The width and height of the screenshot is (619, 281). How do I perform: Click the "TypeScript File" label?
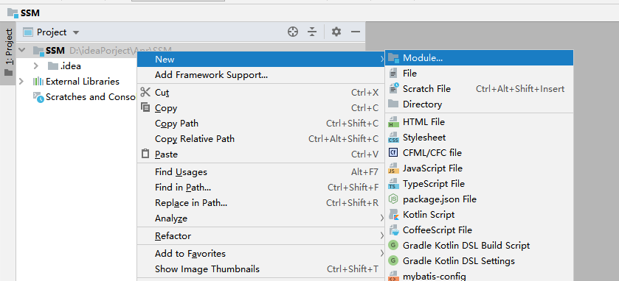click(434, 184)
